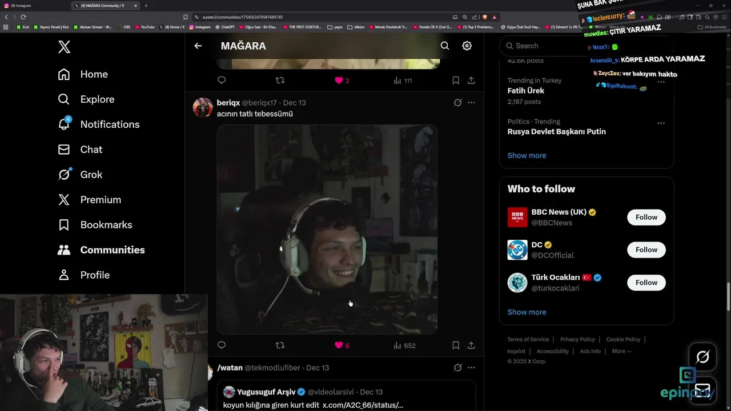731x411 pixels.
Task: Follow BBC News (UK)
Action: (x=646, y=217)
